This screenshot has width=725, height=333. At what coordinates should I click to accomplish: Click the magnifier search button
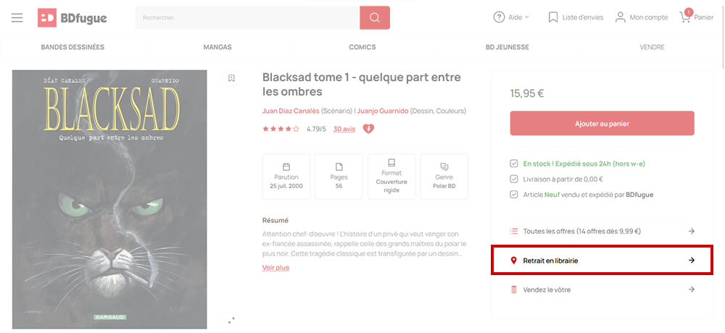[x=375, y=17]
